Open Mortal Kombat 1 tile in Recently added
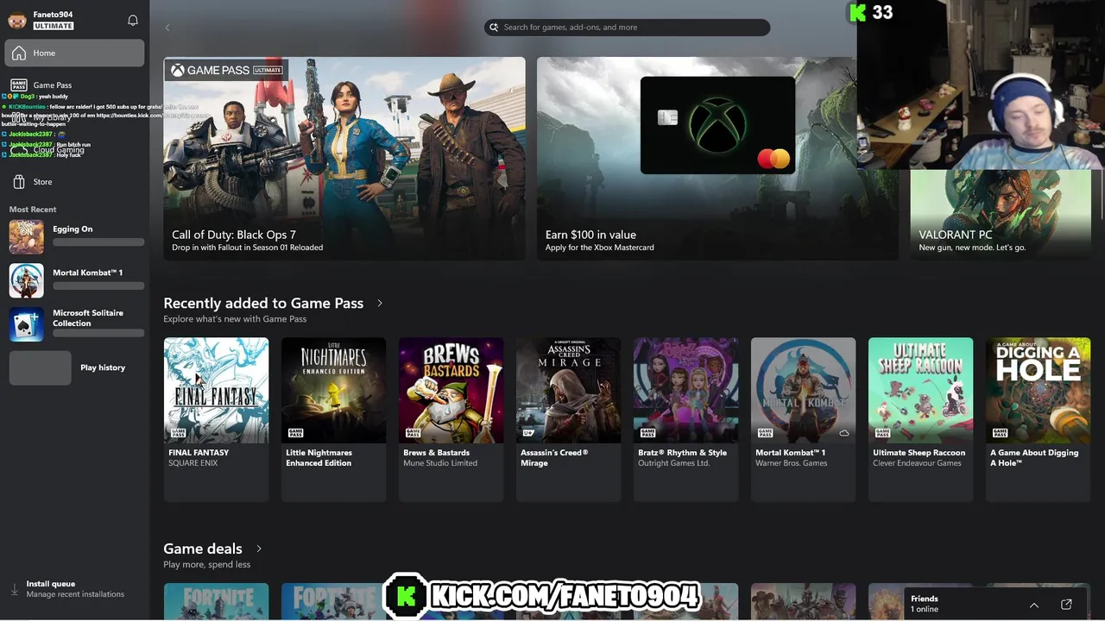This screenshot has width=1105, height=621. (x=803, y=419)
